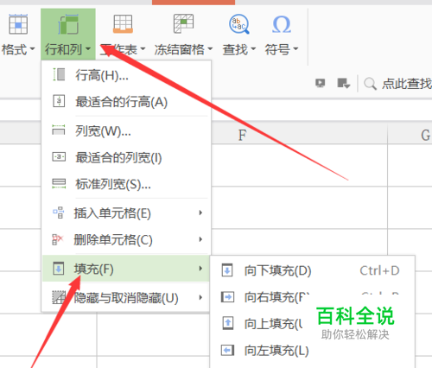
Task: Click the fill up arrow icon
Action: point(228,323)
